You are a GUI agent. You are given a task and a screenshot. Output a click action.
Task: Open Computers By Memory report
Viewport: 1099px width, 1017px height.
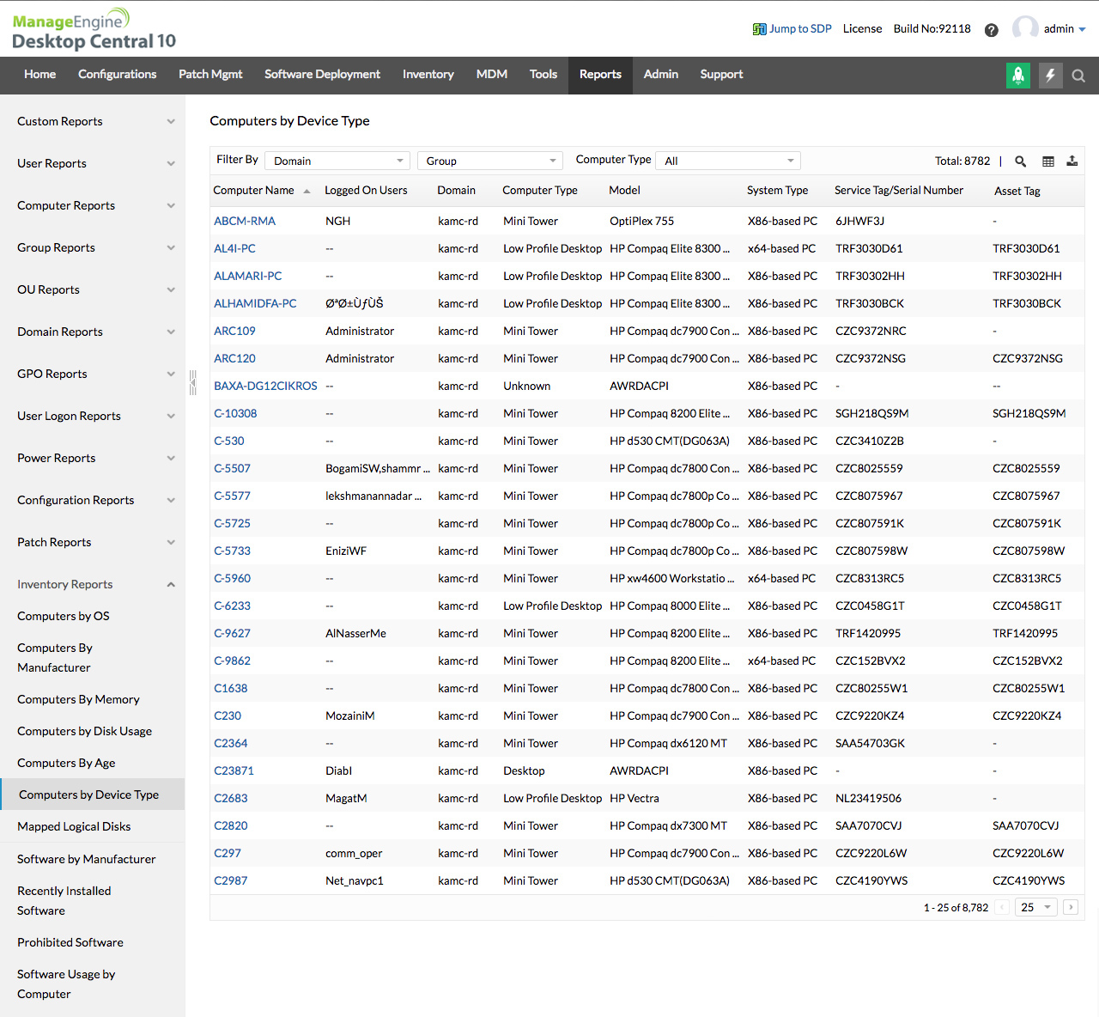click(x=78, y=699)
